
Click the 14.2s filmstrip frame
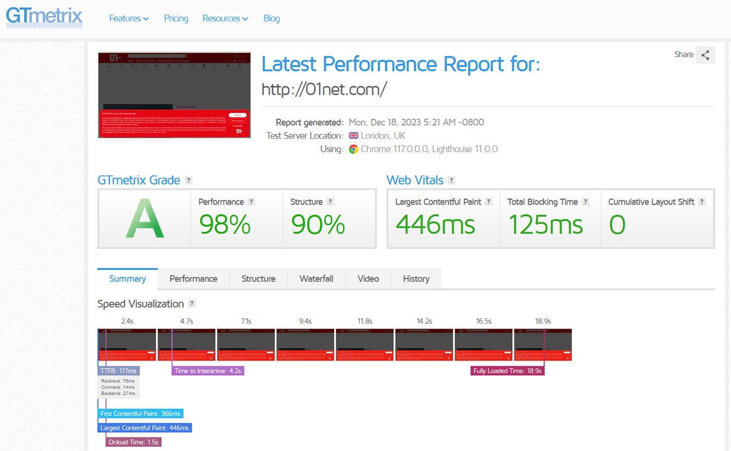424,345
